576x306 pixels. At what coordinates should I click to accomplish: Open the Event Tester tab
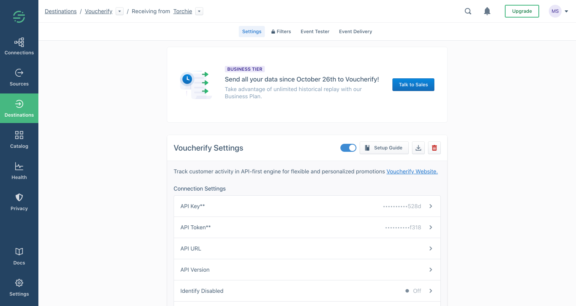[x=315, y=32]
